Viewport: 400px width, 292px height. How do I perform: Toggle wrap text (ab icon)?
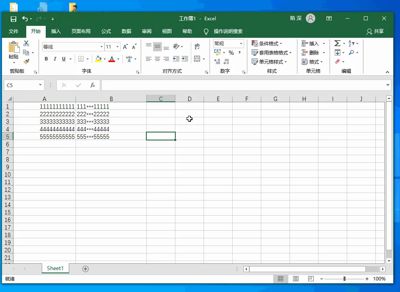pyautogui.click(x=197, y=47)
